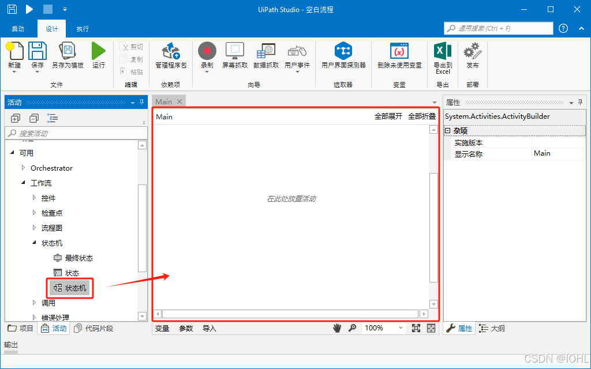This screenshot has height=369, width=591.
Task: Click the stop square icon in the title bar
Action: 48,9
